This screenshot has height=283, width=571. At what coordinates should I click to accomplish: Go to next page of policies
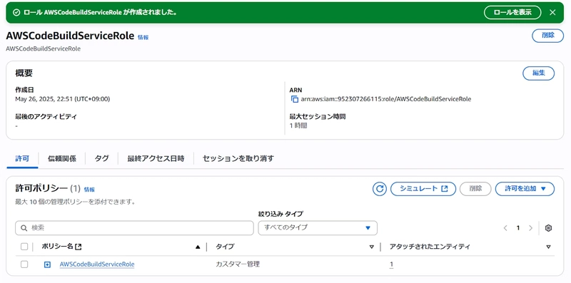(530, 228)
